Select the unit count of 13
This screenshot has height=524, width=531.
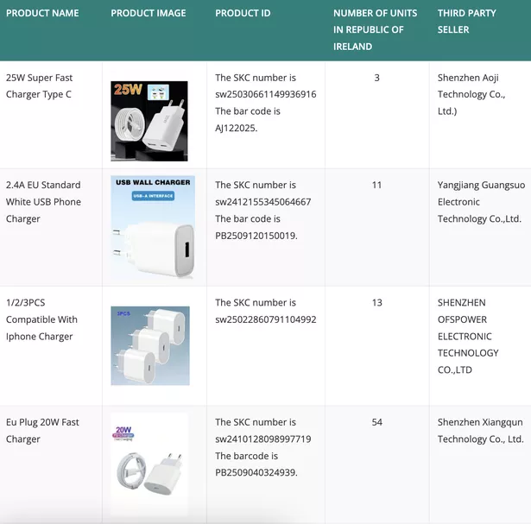click(376, 303)
